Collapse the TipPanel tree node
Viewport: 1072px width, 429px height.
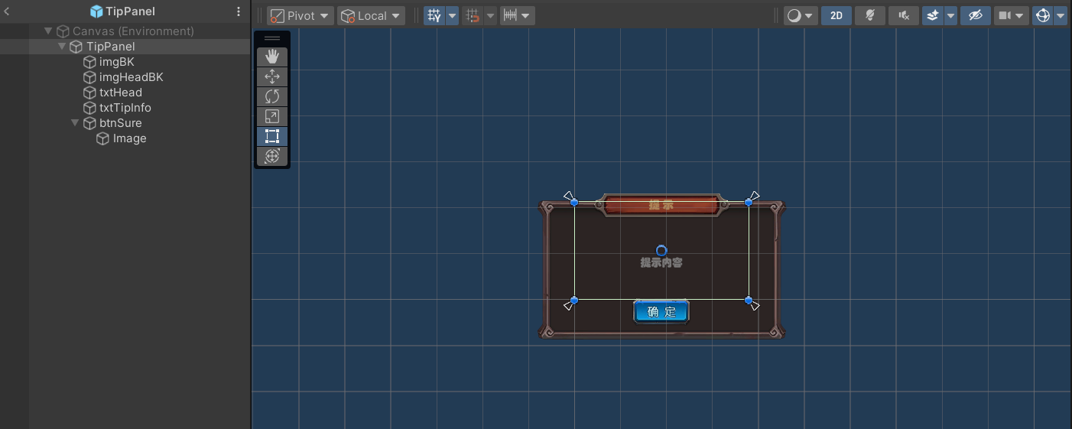62,47
